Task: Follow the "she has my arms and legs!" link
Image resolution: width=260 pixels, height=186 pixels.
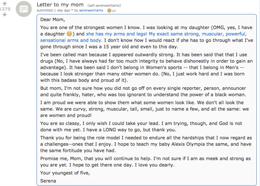Action: coord(116,34)
